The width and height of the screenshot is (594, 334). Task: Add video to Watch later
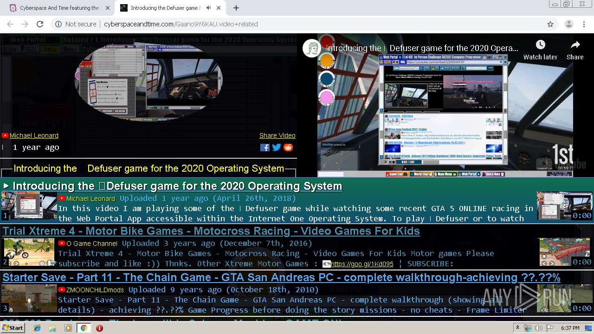(540, 50)
